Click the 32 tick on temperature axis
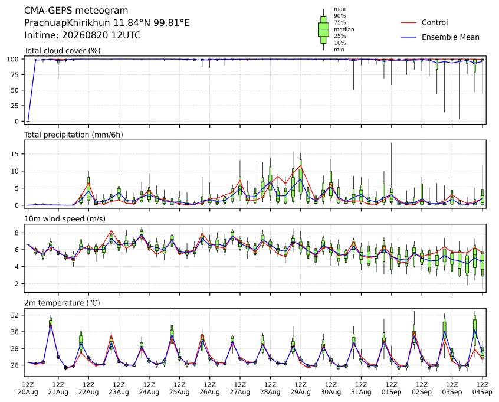This screenshot has width=499, height=402. [x=15, y=315]
